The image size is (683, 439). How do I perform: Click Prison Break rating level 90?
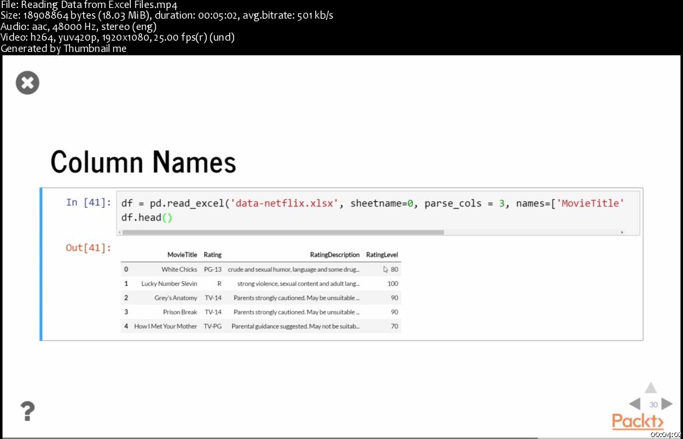click(394, 312)
